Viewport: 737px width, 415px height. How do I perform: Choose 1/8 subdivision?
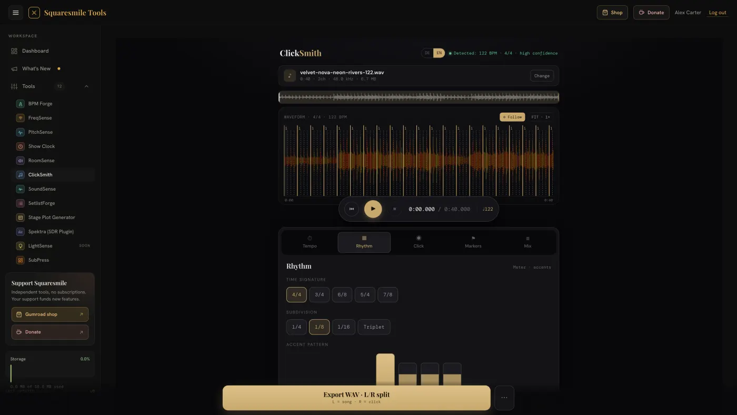click(x=319, y=327)
